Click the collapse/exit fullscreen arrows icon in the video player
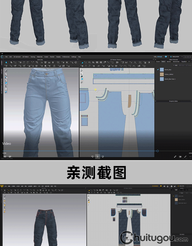 pyautogui.click(x=185, y=157)
